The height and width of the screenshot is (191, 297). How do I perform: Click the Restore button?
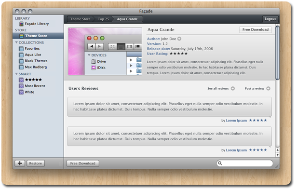pyautogui.click(x=36, y=164)
